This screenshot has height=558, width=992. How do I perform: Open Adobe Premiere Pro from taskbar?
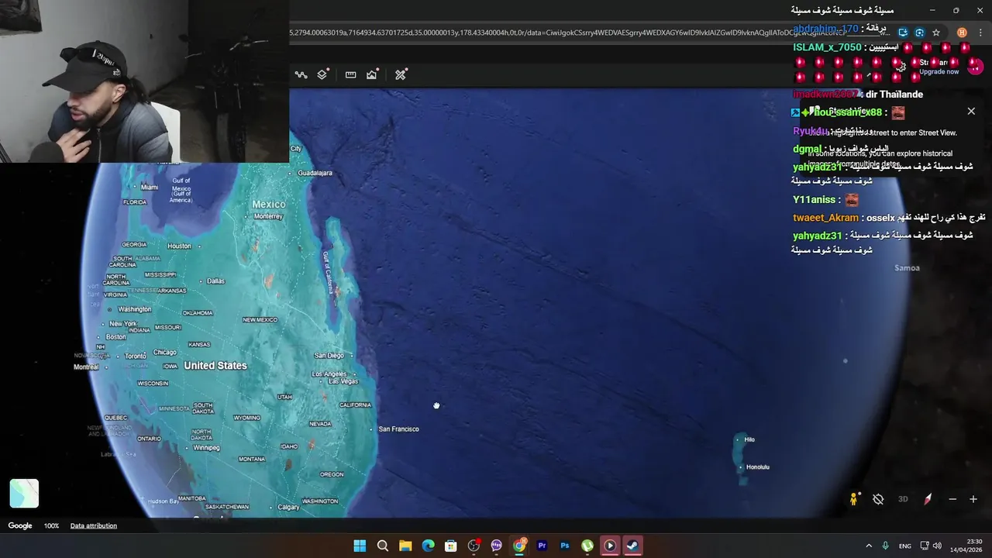coord(542,546)
